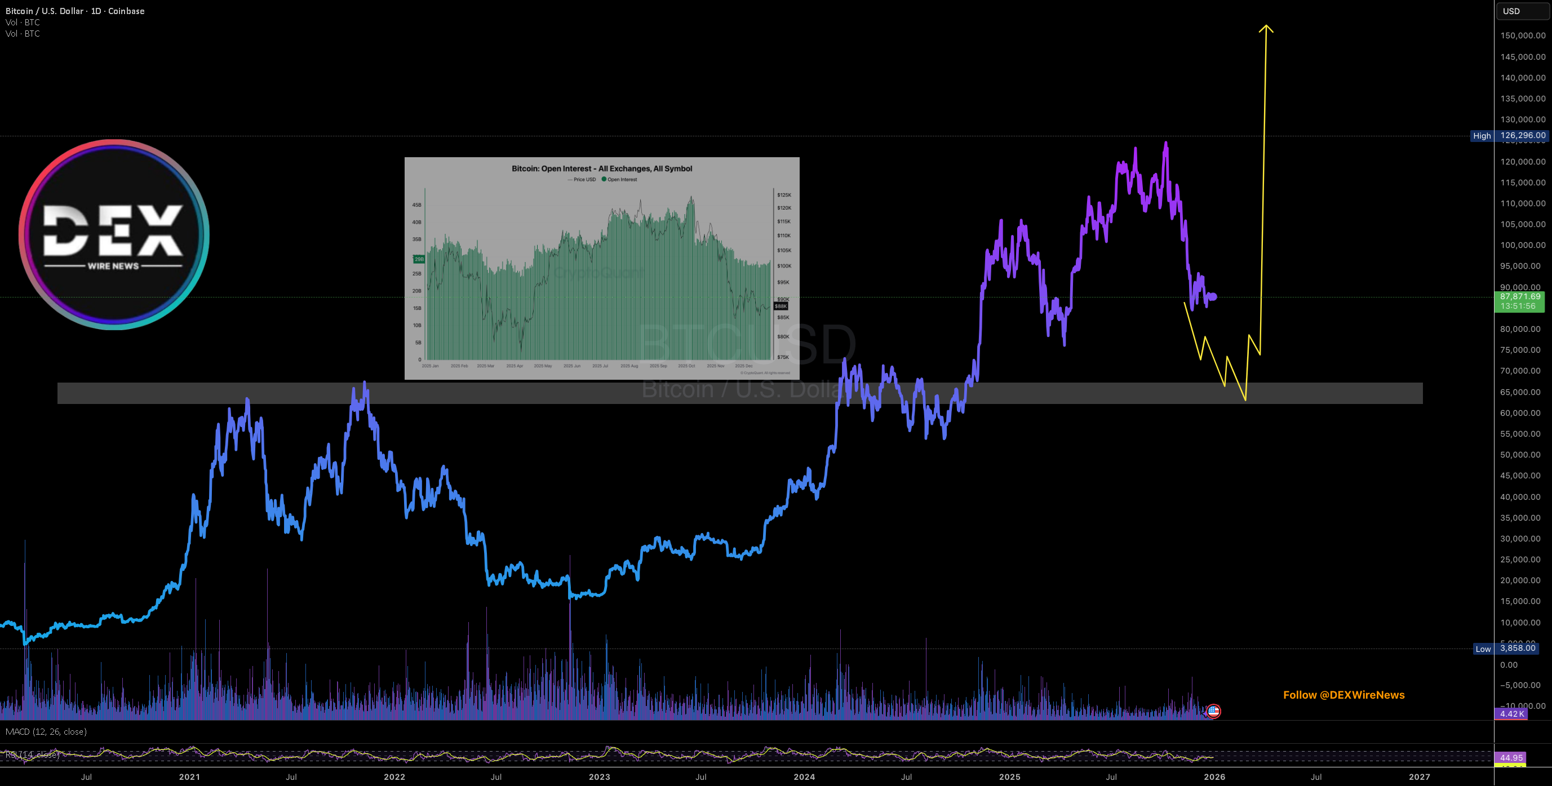Click the 2022 label on the time axis

pyautogui.click(x=394, y=777)
